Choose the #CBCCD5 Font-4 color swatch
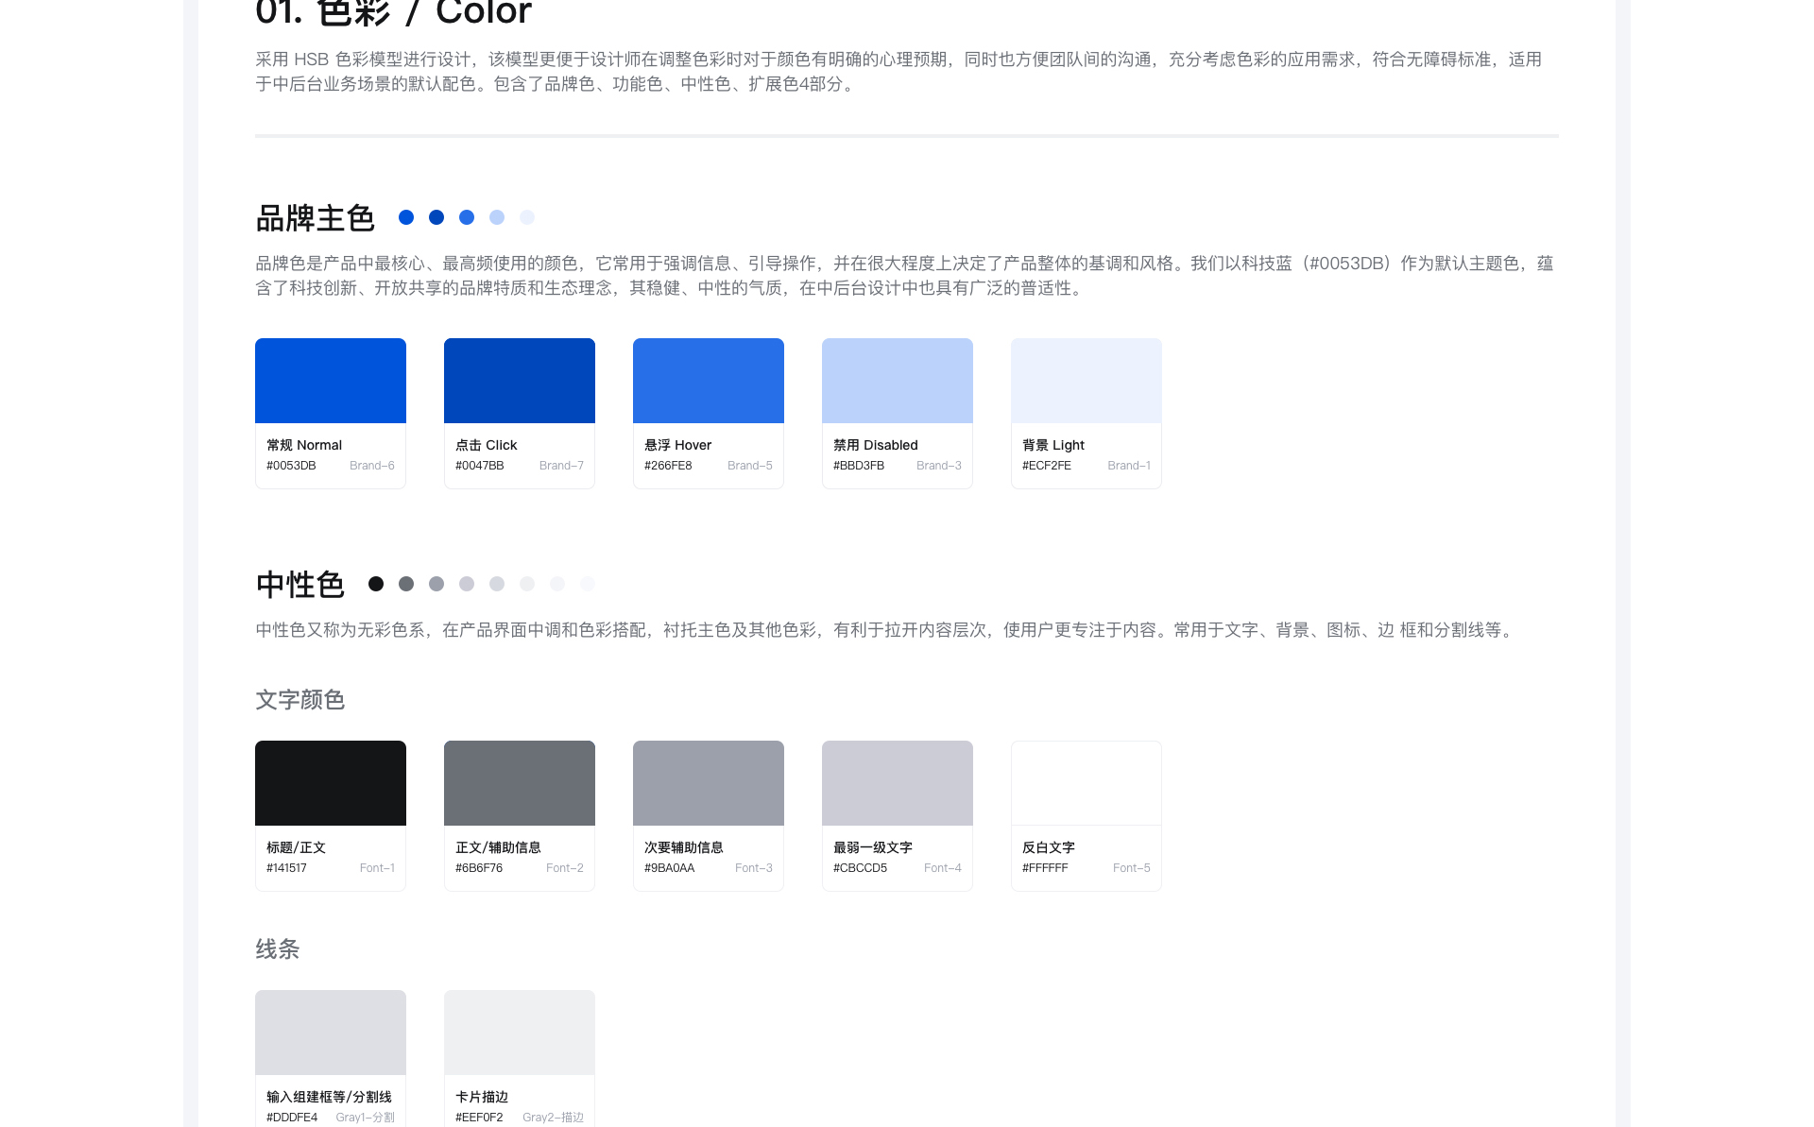 coord(898,783)
